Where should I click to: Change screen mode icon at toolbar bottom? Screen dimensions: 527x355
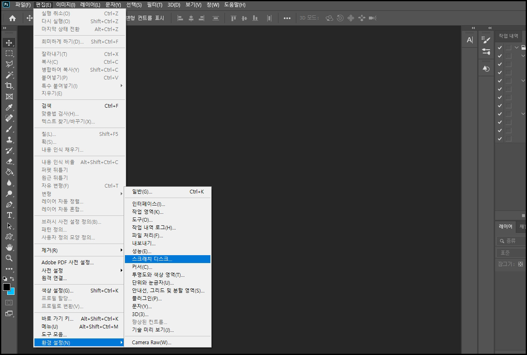click(x=9, y=314)
